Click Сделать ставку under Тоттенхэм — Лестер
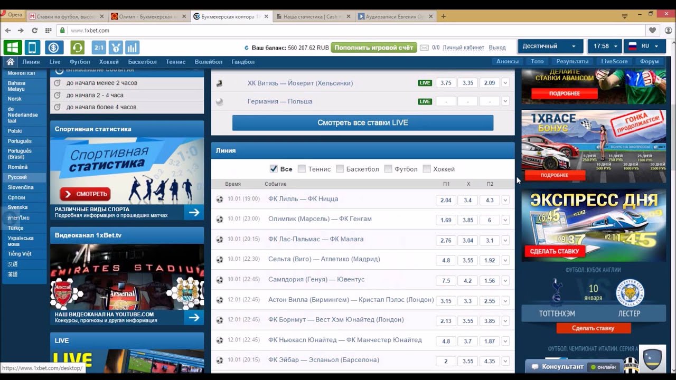The height and width of the screenshot is (380, 676). point(593,328)
